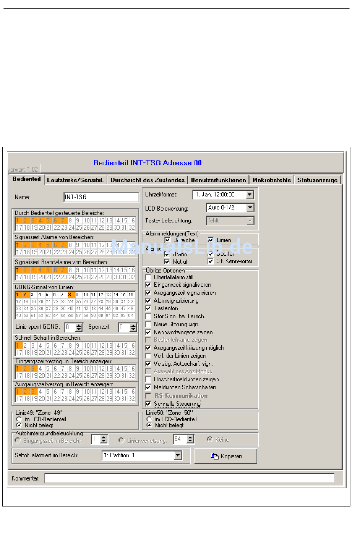Click the Name field containing INT-TSG
The image size is (363, 534).
pyautogui.click(x=101, y=197)
